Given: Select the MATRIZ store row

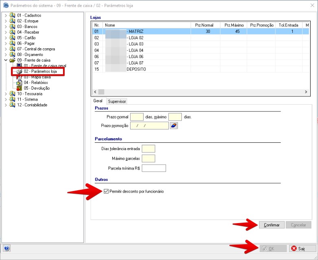Looking at the screenshot, I should [x=200, y=31].
